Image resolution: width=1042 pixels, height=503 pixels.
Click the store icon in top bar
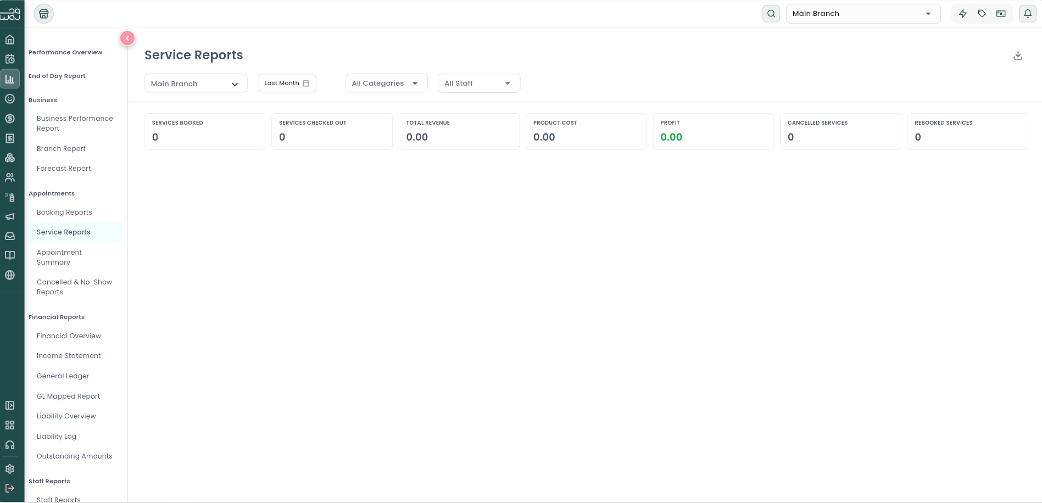click(44, 14)
